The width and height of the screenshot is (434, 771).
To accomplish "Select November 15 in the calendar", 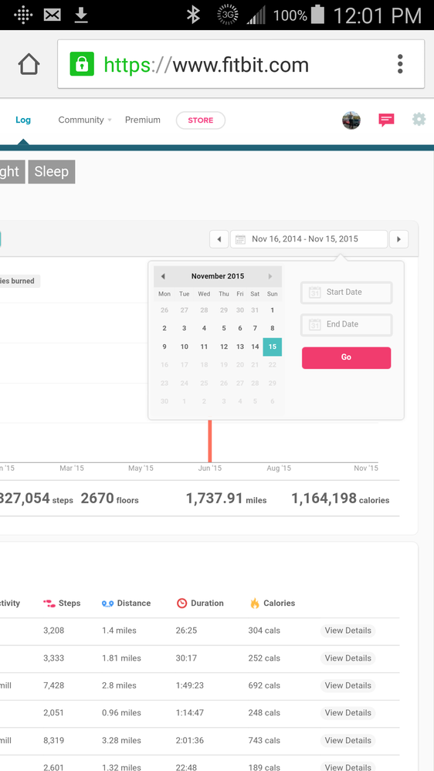I will [272, 347].
